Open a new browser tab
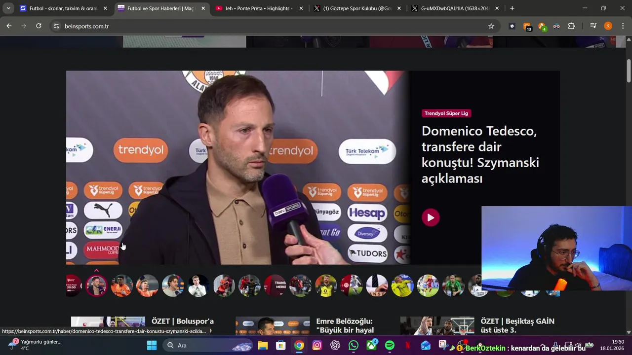The width and height of the screenshot is (632, 355). tap(512, 8)
